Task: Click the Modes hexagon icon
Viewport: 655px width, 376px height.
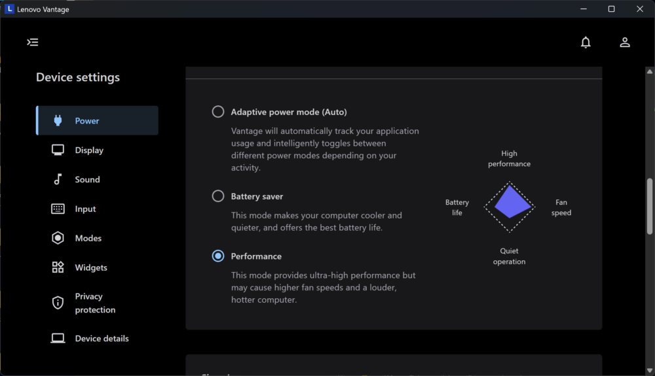Action: pos(58,238)
